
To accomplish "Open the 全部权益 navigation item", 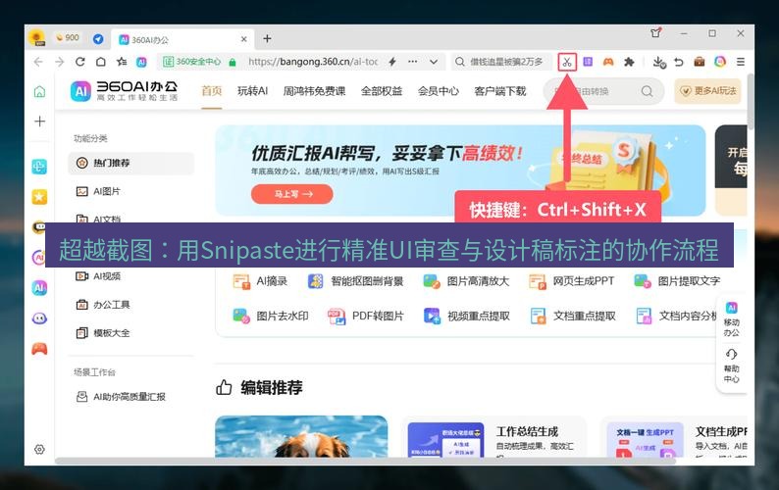I will [x=382, y=91].
